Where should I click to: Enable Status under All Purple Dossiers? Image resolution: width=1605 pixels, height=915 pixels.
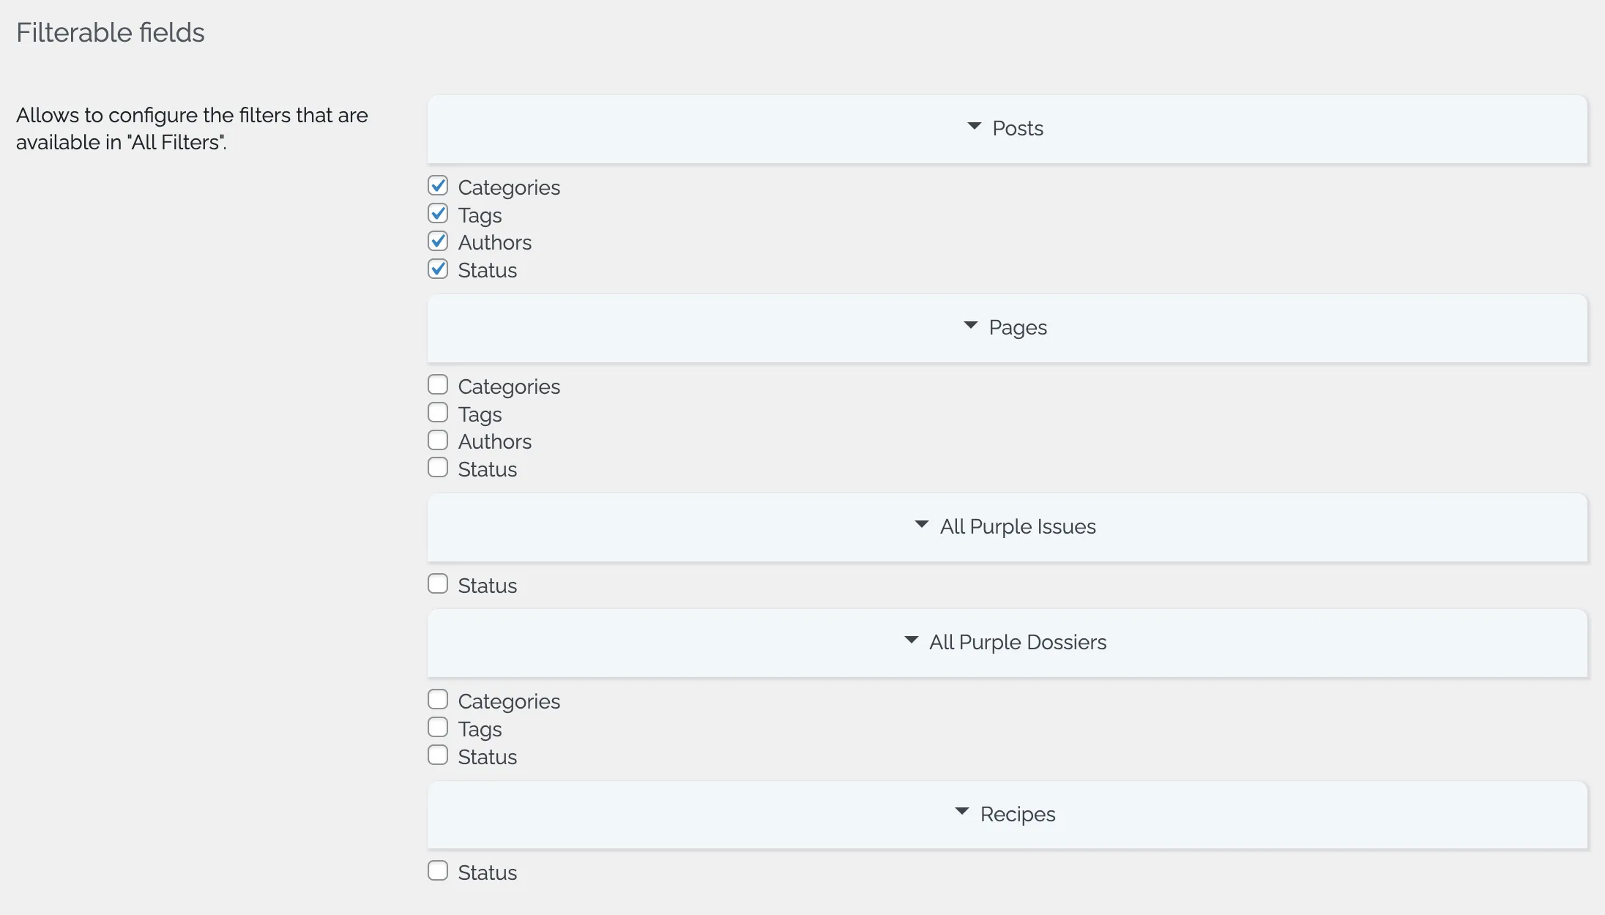[438, 755]
